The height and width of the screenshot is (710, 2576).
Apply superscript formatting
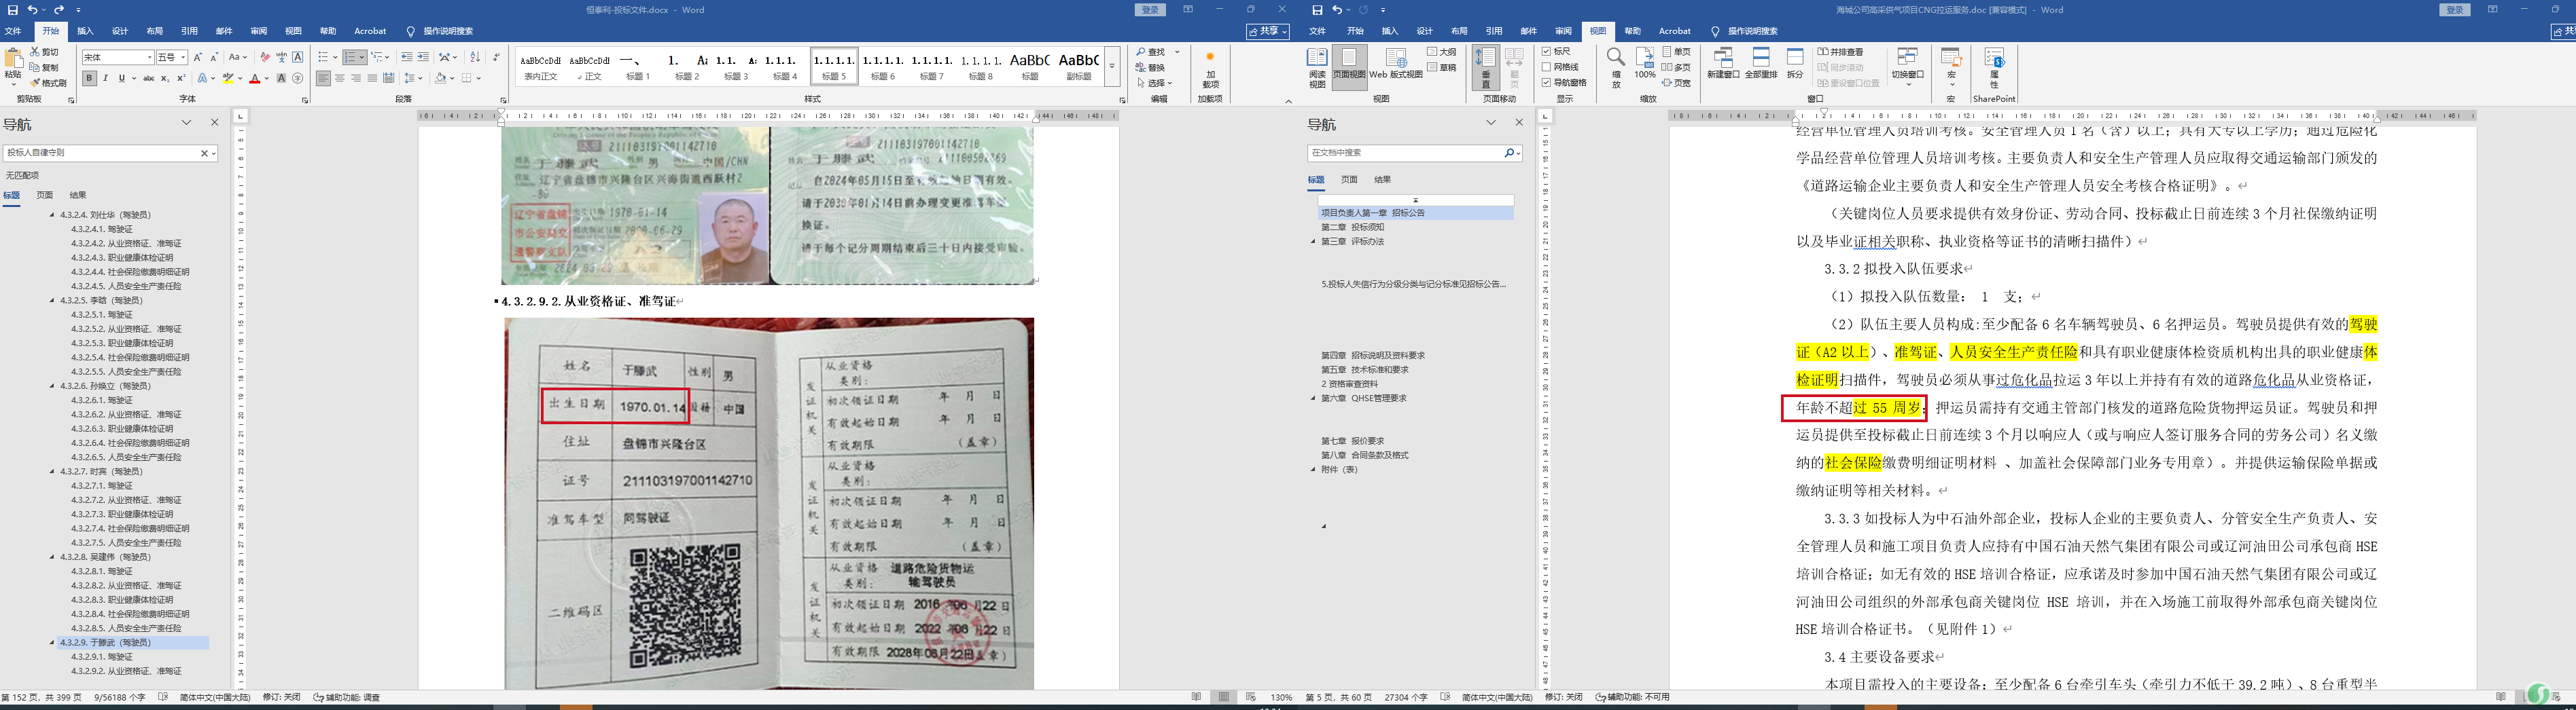point(181,78)
